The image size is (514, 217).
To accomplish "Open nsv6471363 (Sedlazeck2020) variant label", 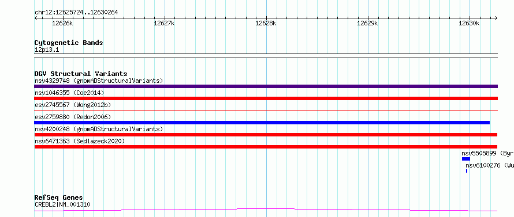I will [80, 141].
